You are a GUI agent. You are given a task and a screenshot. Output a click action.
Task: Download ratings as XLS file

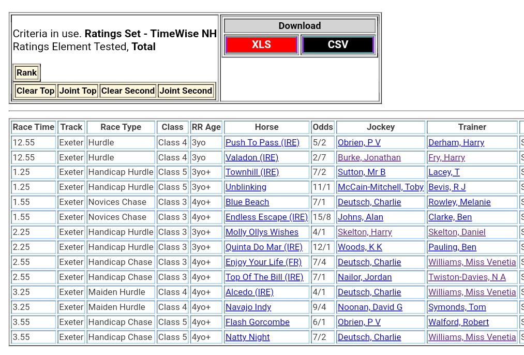(x=261, y=45)
